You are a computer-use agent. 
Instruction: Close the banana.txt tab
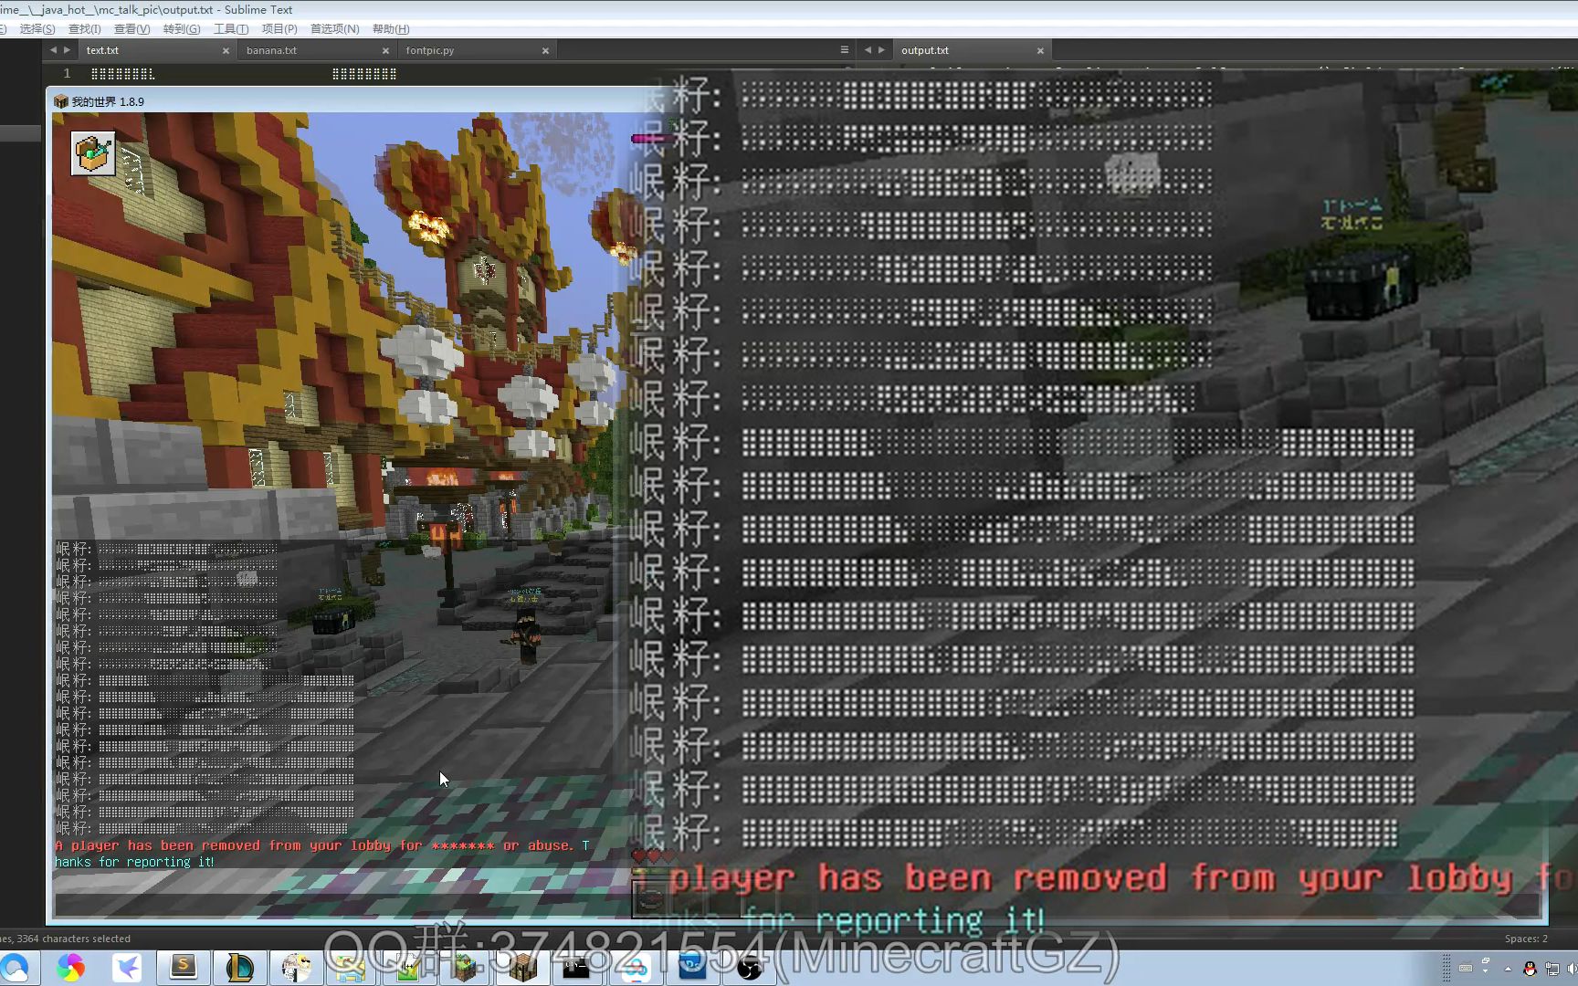385,51
